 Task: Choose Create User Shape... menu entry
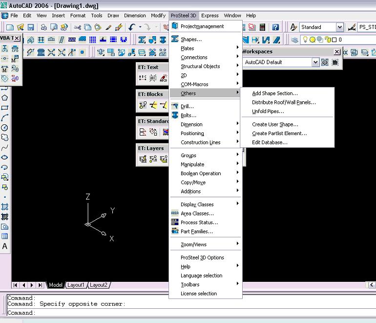287,124
